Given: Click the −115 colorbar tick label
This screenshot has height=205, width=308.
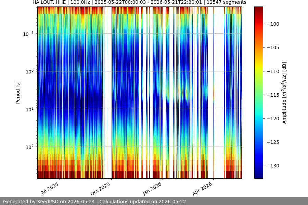Looking at the screenshot, I should click(273, 95).
